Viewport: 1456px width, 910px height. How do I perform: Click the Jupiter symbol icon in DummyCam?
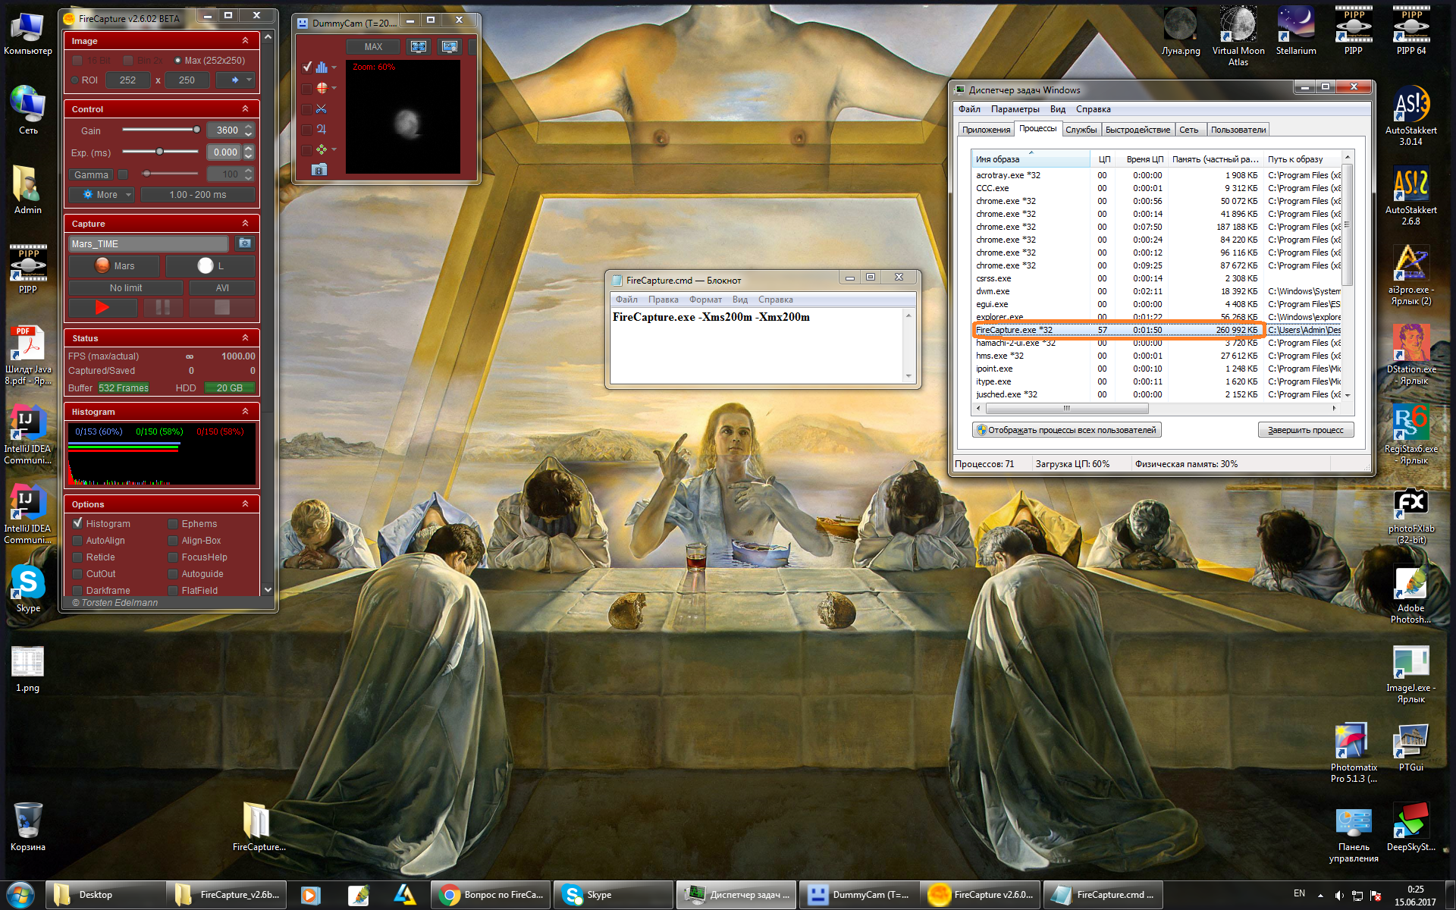322,130
